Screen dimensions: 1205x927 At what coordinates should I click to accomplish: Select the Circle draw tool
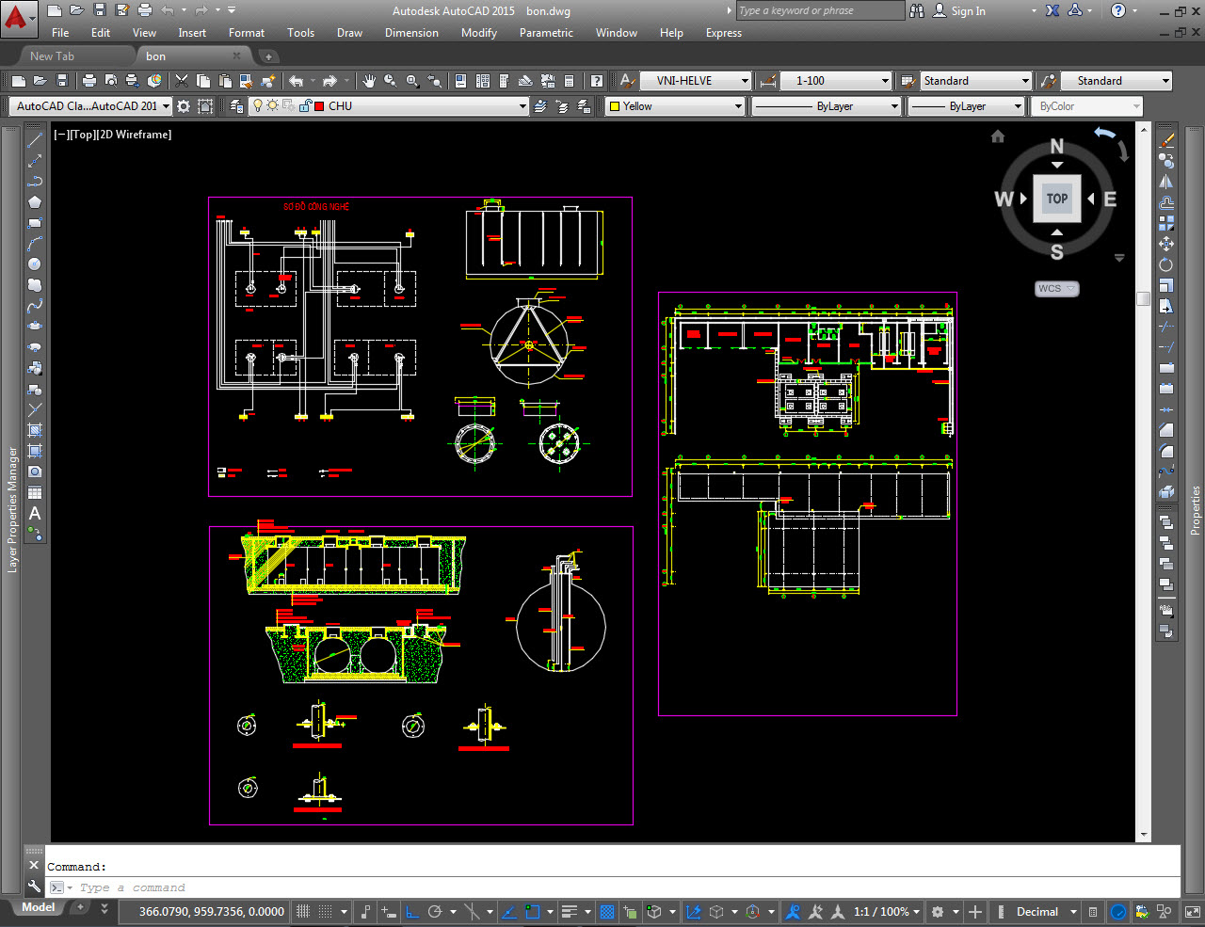coord(35,264)
